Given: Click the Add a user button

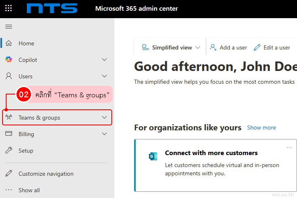Looking at the screenshot, I should (x=229, y=47).
